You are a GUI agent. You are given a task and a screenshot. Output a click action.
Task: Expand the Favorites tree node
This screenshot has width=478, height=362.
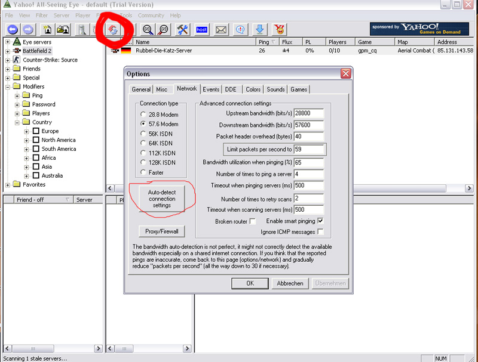(8, 185)
